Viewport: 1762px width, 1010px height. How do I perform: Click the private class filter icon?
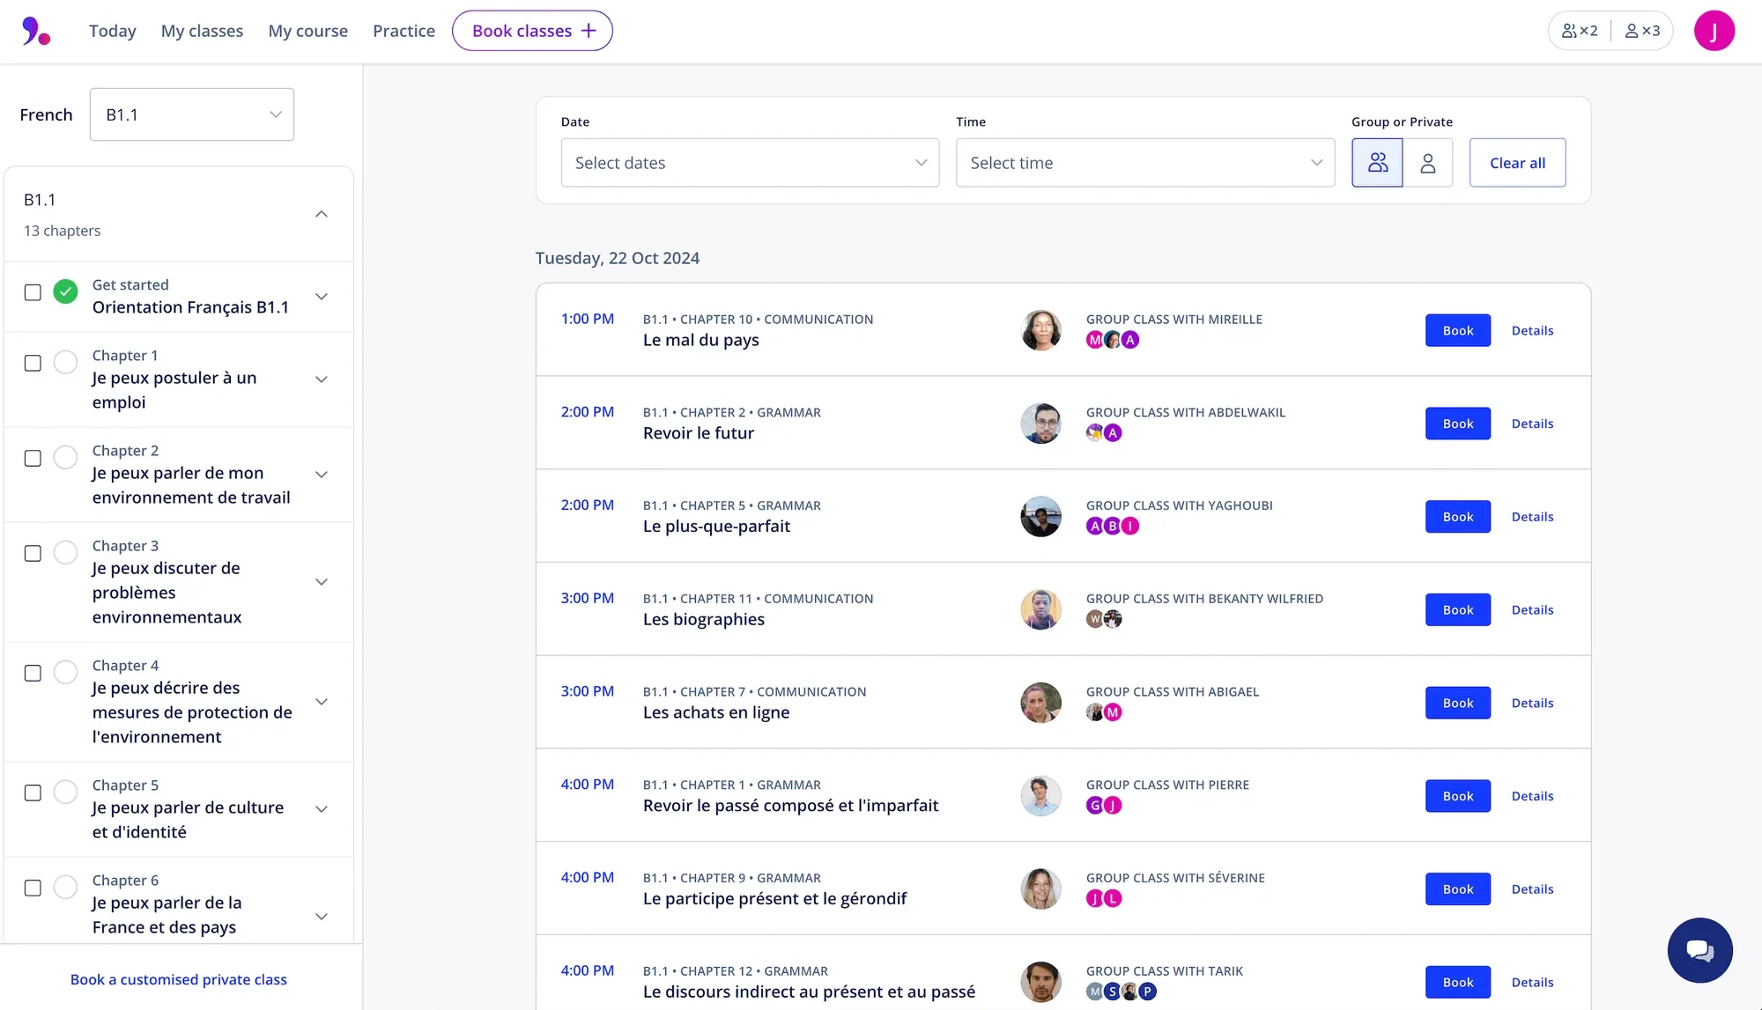pyautogui.click(x=1428, y=162)
